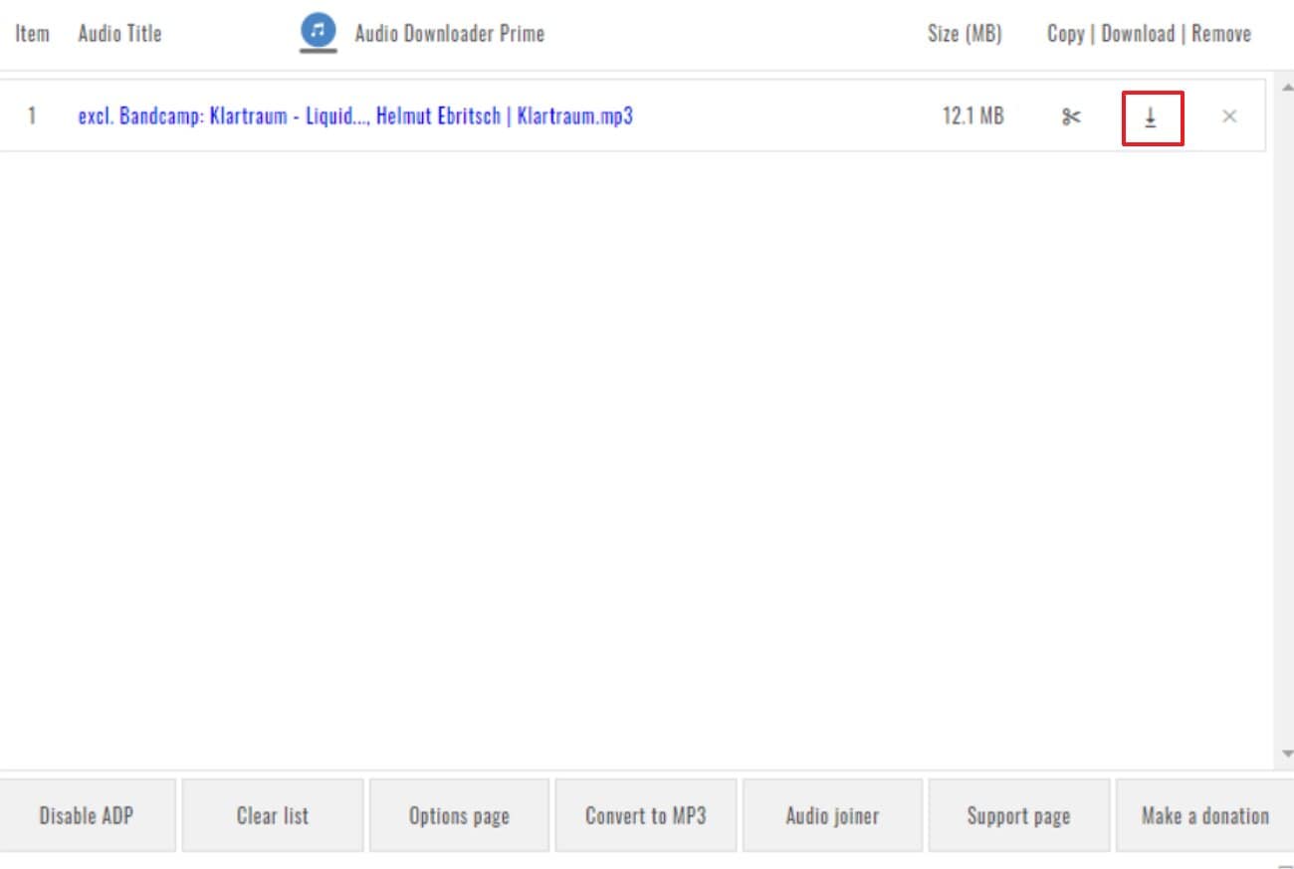
Task: Click the Audio Downloader Prime logo icon
Action: (319, 33)
